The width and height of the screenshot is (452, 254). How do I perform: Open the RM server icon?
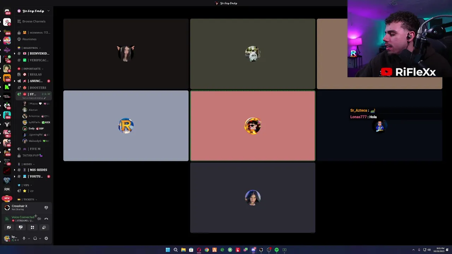coord(7,189)
